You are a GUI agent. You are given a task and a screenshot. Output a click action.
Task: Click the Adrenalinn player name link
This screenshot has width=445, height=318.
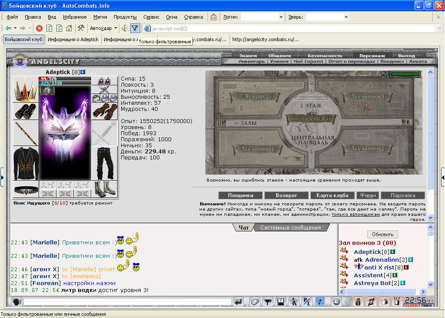pos(382,260)
